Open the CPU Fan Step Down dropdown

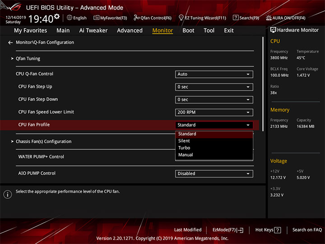[x=214, y=99]
